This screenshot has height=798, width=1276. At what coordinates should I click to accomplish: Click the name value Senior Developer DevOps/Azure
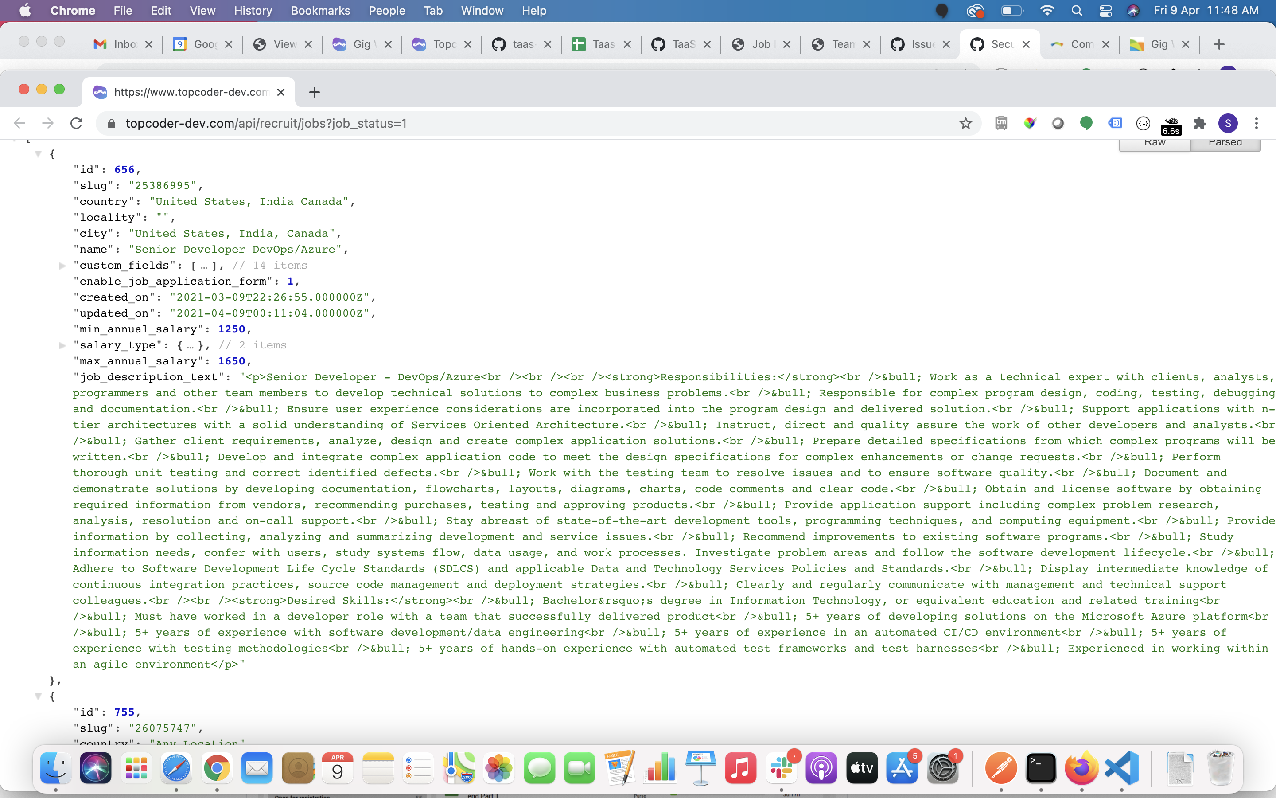coord(235,249)
